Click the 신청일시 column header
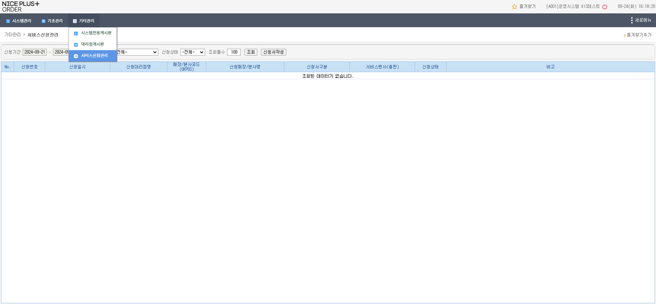Image resolution: width=656 pixels, height=304 pixels. point(77,67)
